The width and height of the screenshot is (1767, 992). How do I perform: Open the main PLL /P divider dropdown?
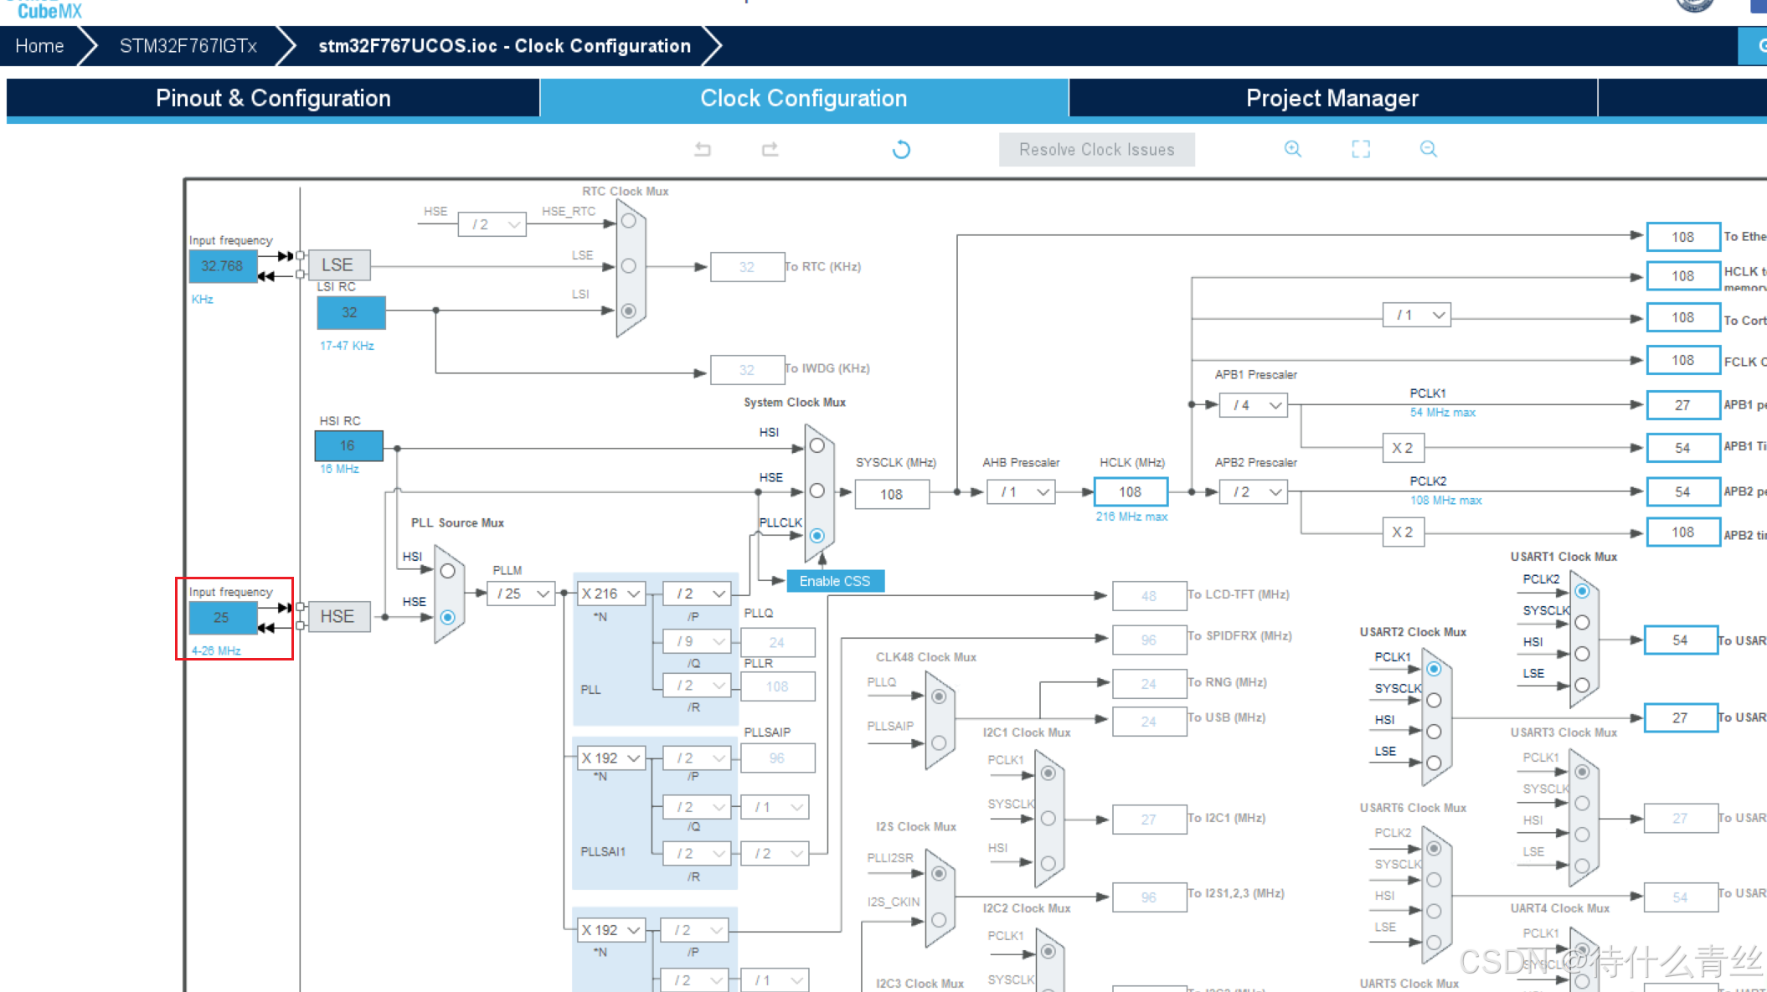pos(697,594)
